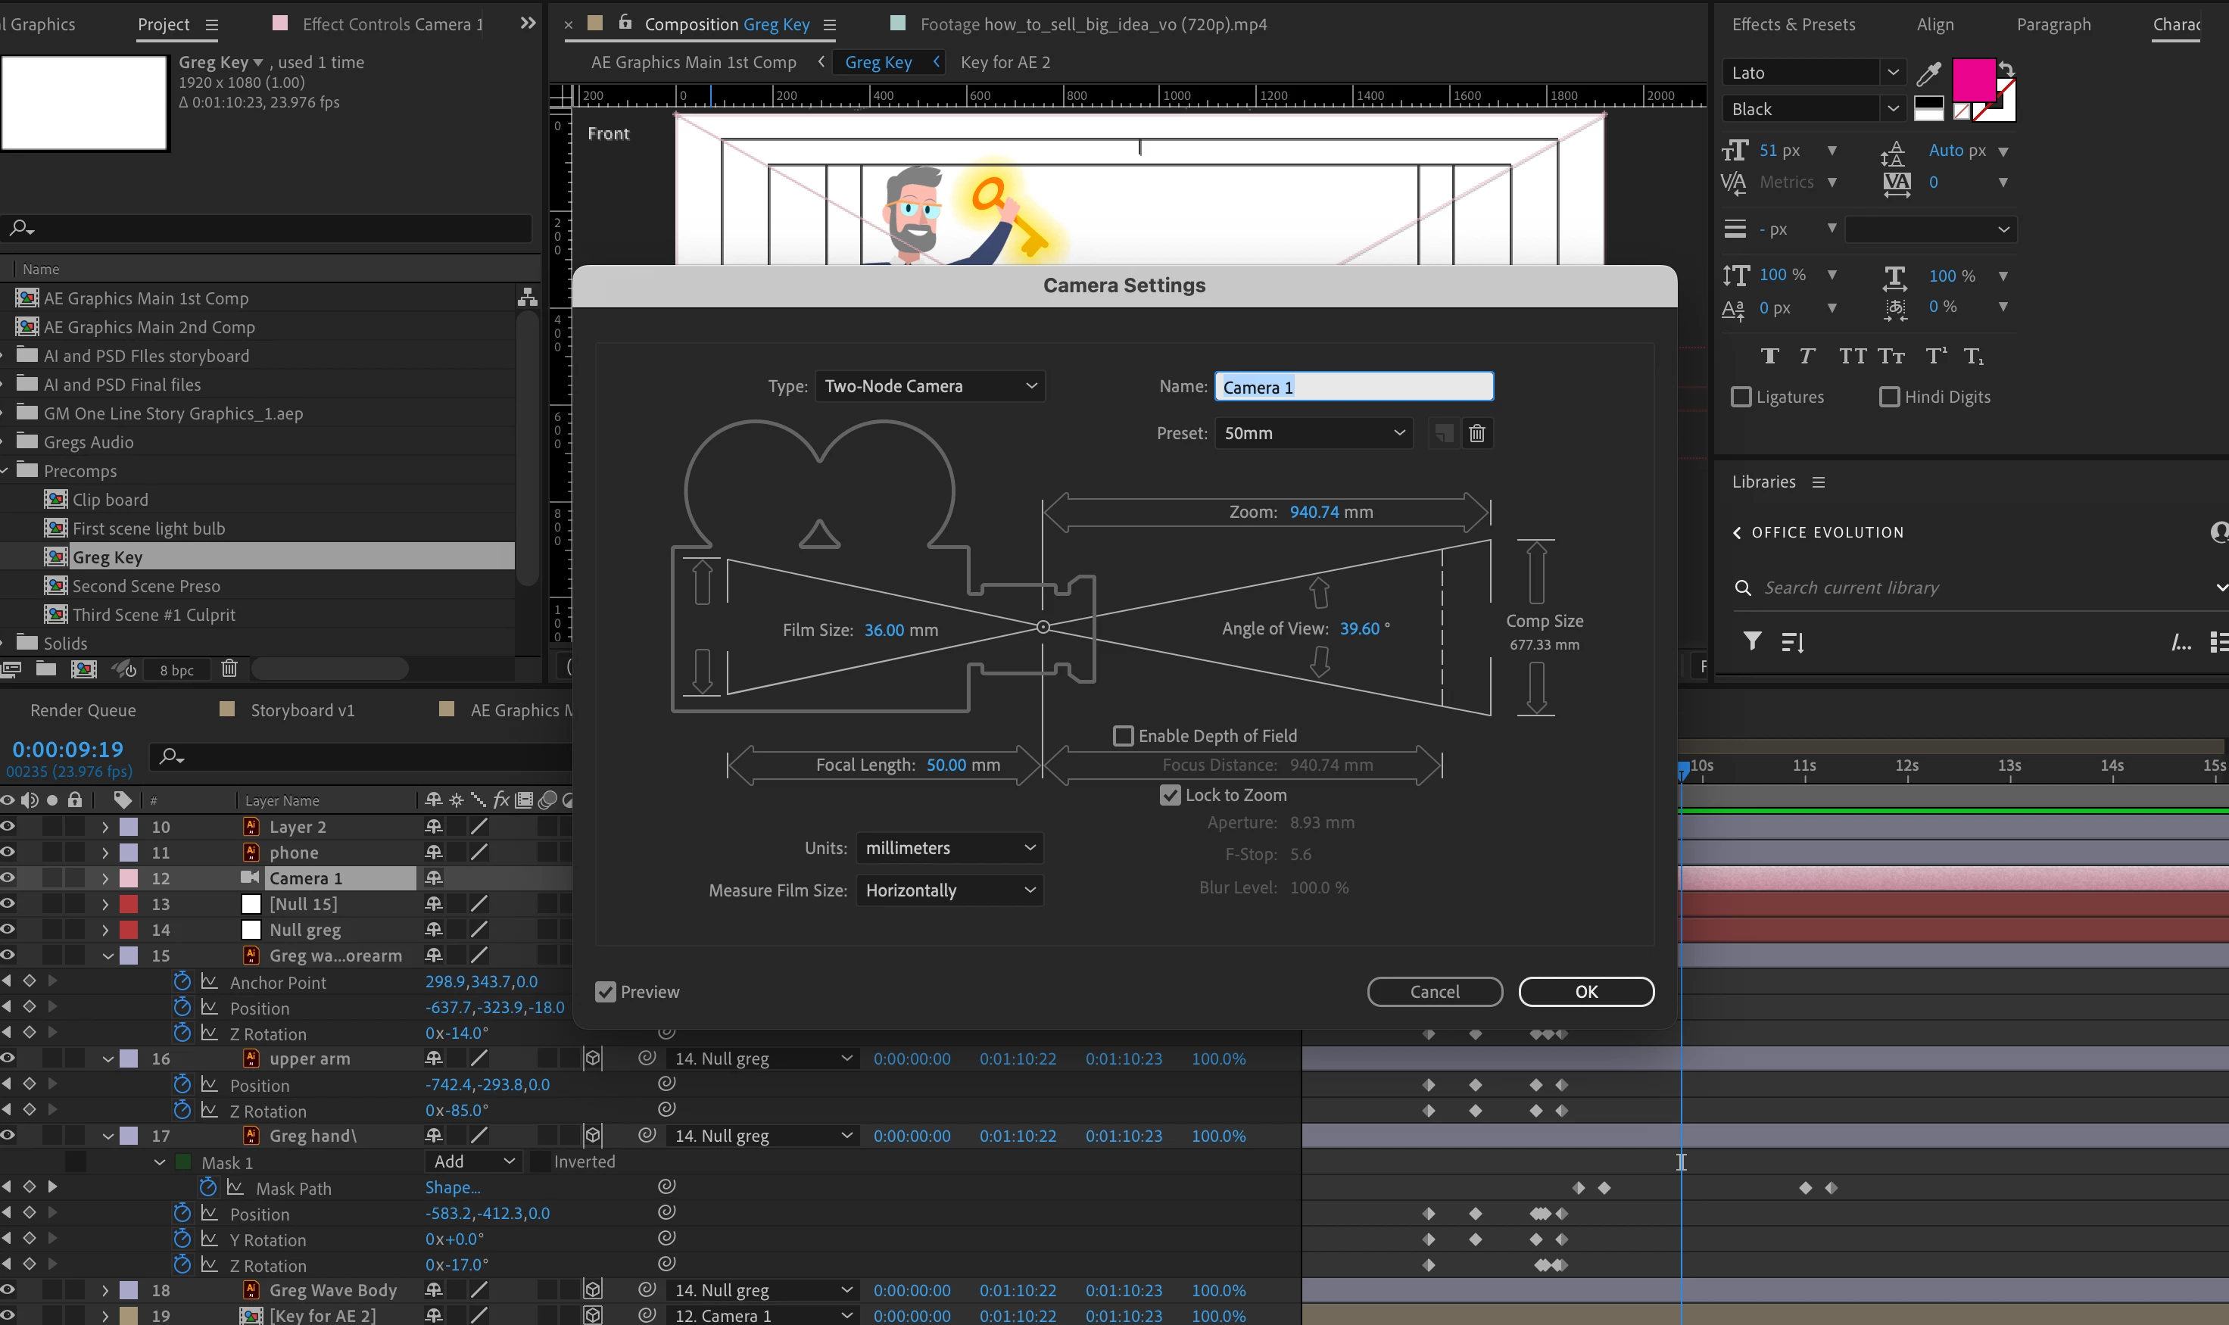Cancel the Camera Settings dialog
Screen dimensions: 2229x1325
tap(1433, 992)
